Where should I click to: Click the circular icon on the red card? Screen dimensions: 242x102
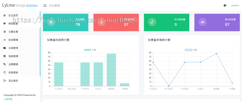click(x=102, y=22)
